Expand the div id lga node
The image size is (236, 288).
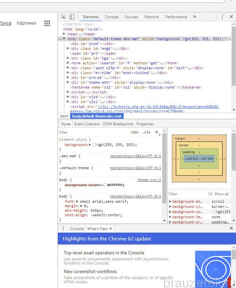pyautogui.click(x=68, y=58)
